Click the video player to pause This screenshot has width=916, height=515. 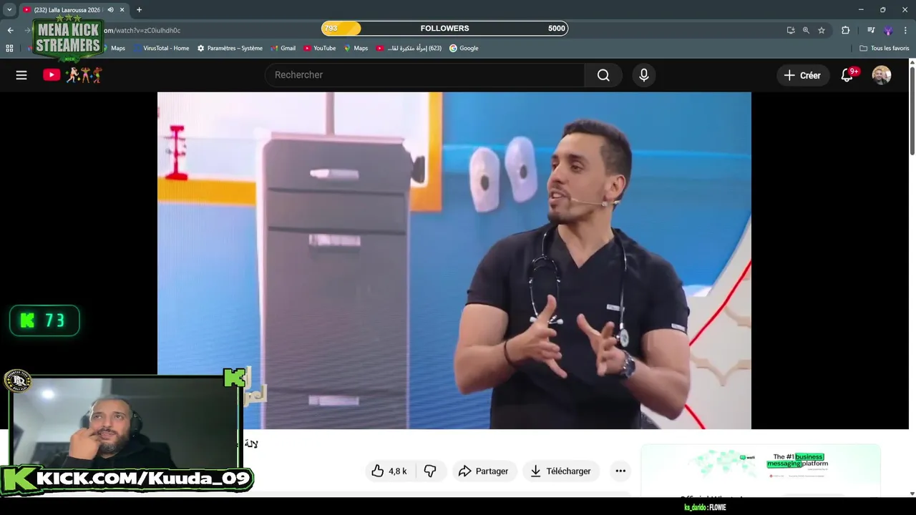click(x=454, y=260)
